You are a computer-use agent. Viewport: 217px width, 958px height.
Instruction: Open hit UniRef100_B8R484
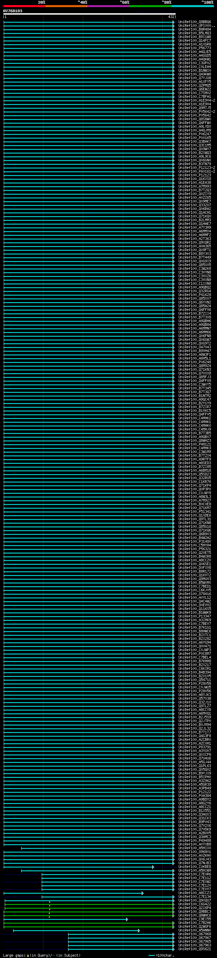tap(195, 29)
